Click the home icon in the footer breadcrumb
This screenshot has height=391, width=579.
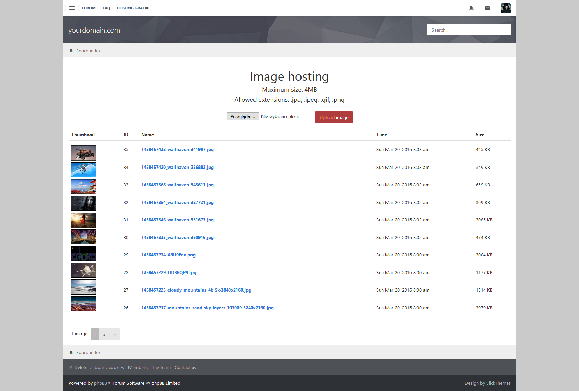(x=71, y=352)
